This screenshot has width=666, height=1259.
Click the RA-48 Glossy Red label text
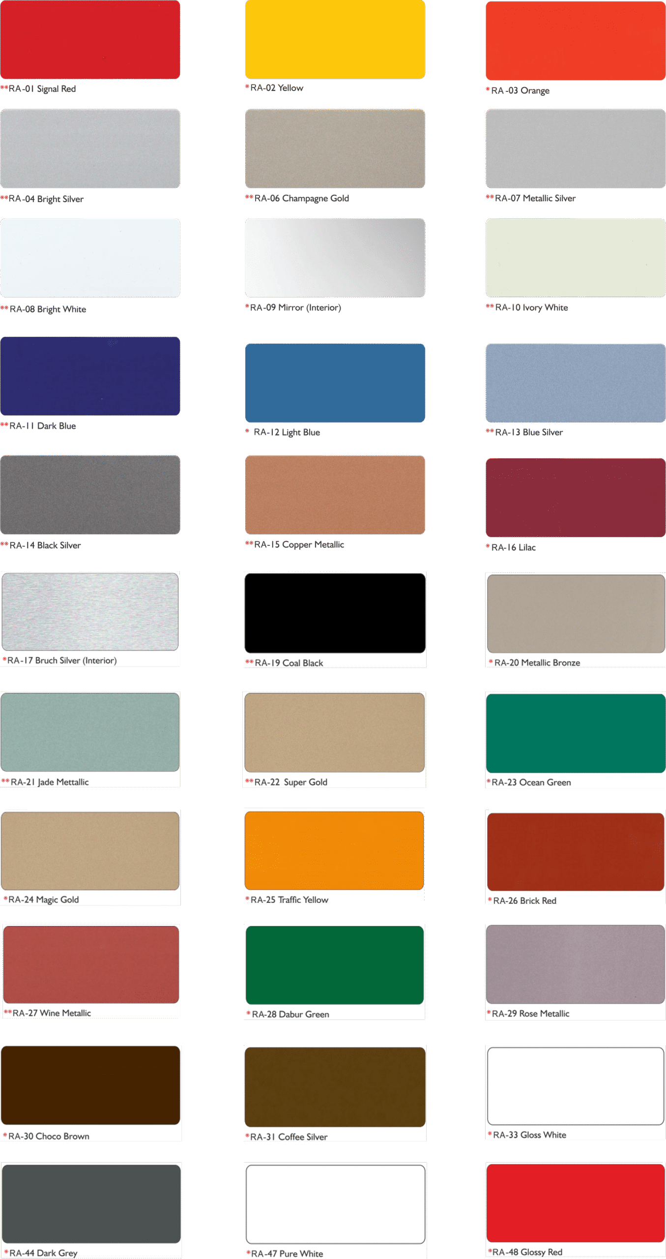point(527,1252)
